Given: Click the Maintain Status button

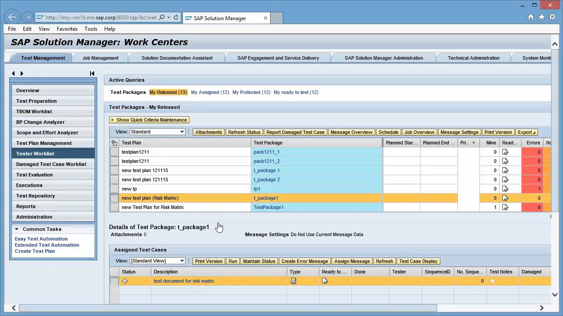Looking at the screenshot, I should click(x=259, y=261).
